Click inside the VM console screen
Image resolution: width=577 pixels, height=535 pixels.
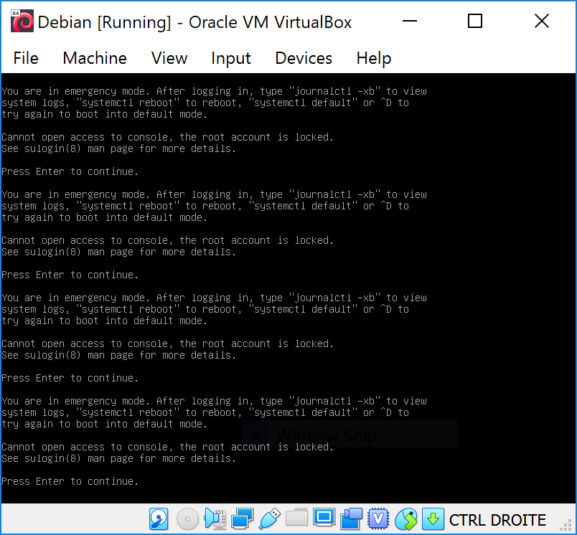point(288,288)
